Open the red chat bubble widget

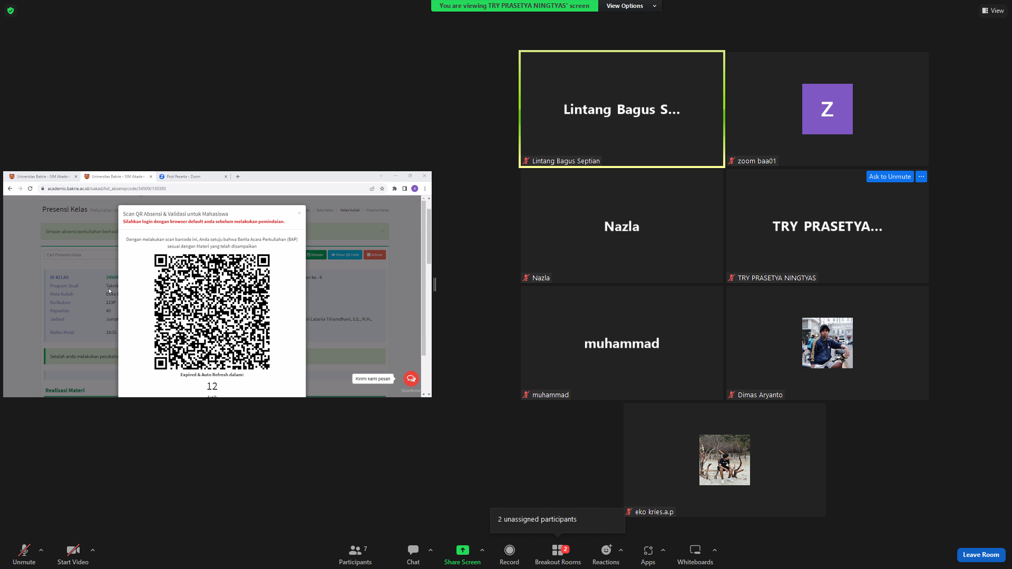[411, 378]
